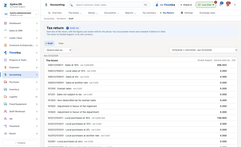Expand The books menu
This screenshot has height=147, width=241.
coord(75,13)
